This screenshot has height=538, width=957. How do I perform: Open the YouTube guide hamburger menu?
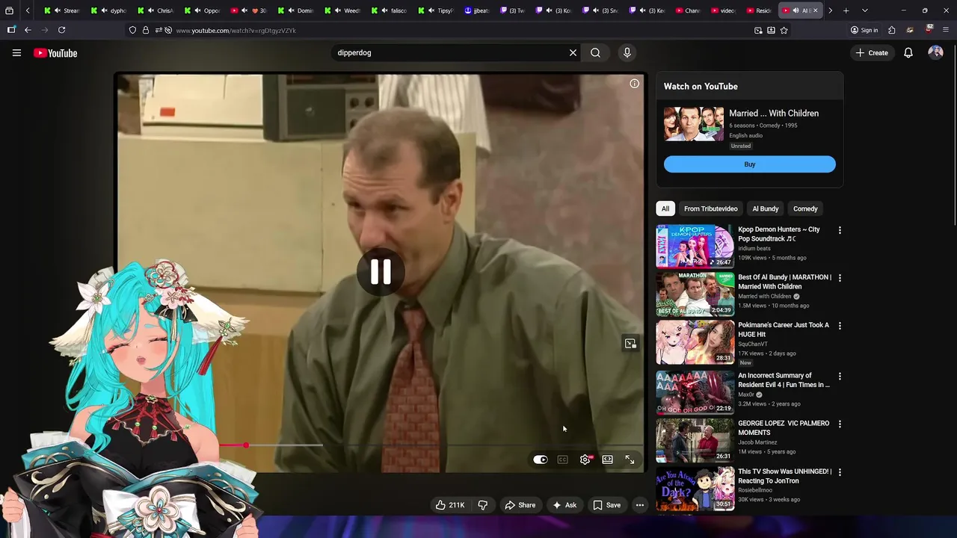tap(16, 53)
